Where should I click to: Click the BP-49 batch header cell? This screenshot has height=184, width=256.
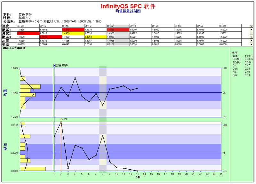[140, 26]
